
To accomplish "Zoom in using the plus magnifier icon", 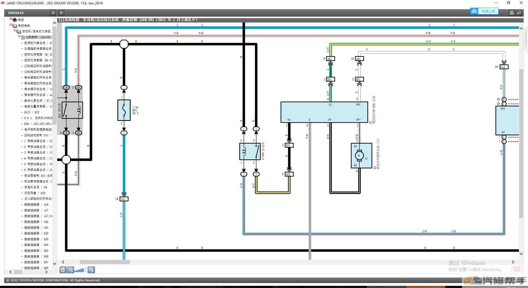I will (x=91, y=270).
